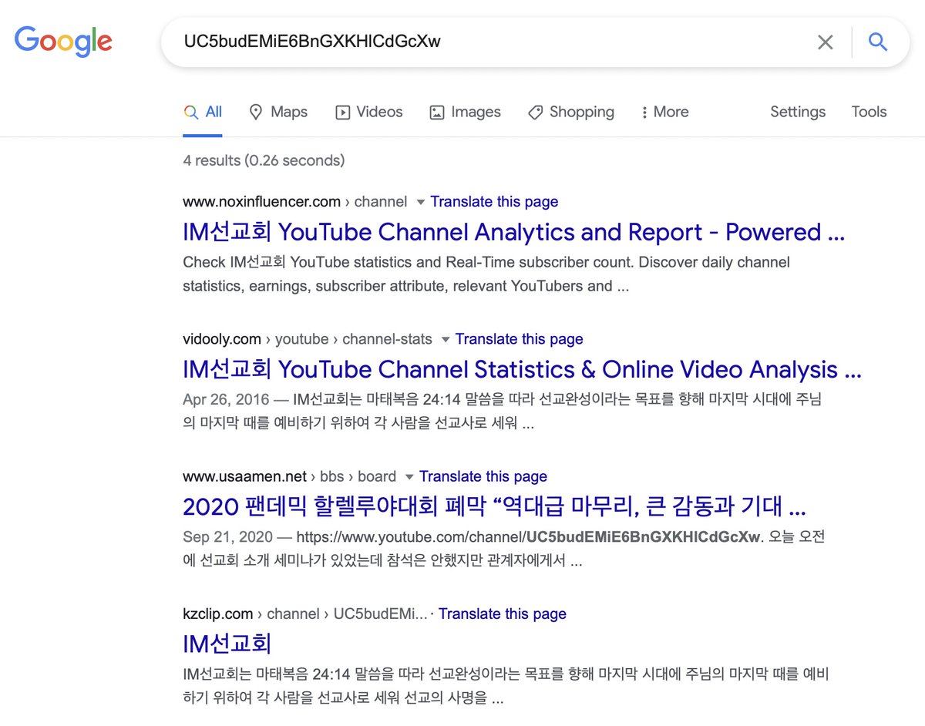The image size is (925, 726).
Task: Click the Google logo
Action: 63,40
